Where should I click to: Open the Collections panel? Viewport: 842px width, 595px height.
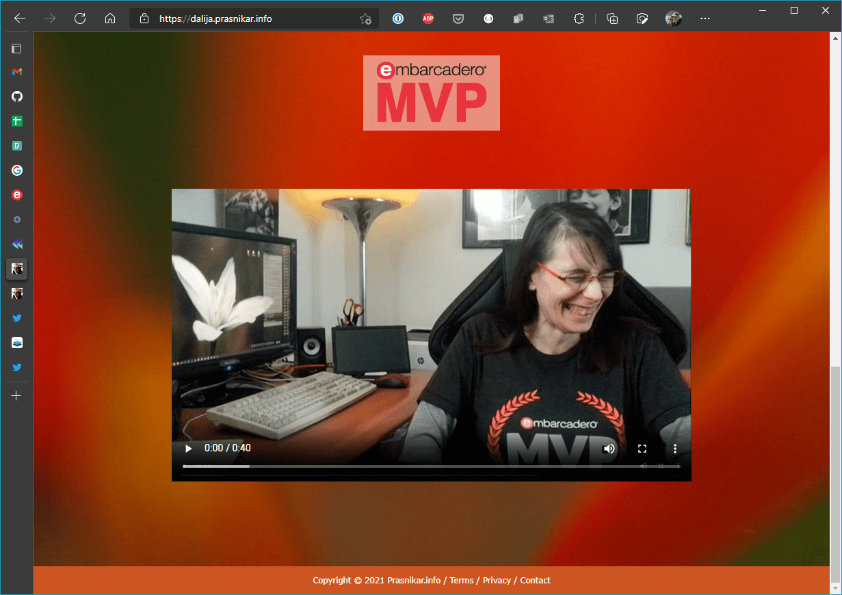tap(612, 18)
